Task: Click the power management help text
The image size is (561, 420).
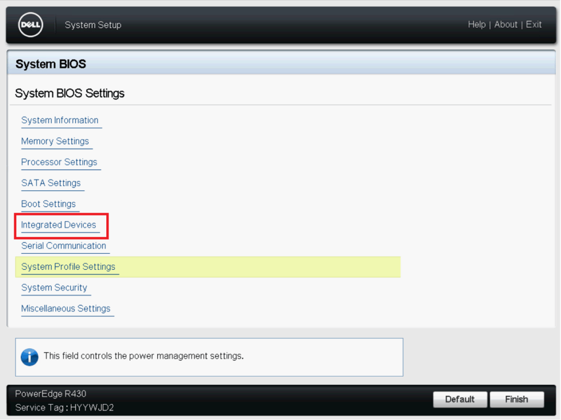Action: (144, 356)
